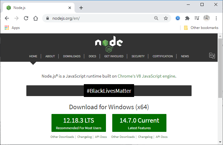The height and width of the screenshot is (145, 223).
Task: Open the language translation icon
Action: (x=212, y=55)
